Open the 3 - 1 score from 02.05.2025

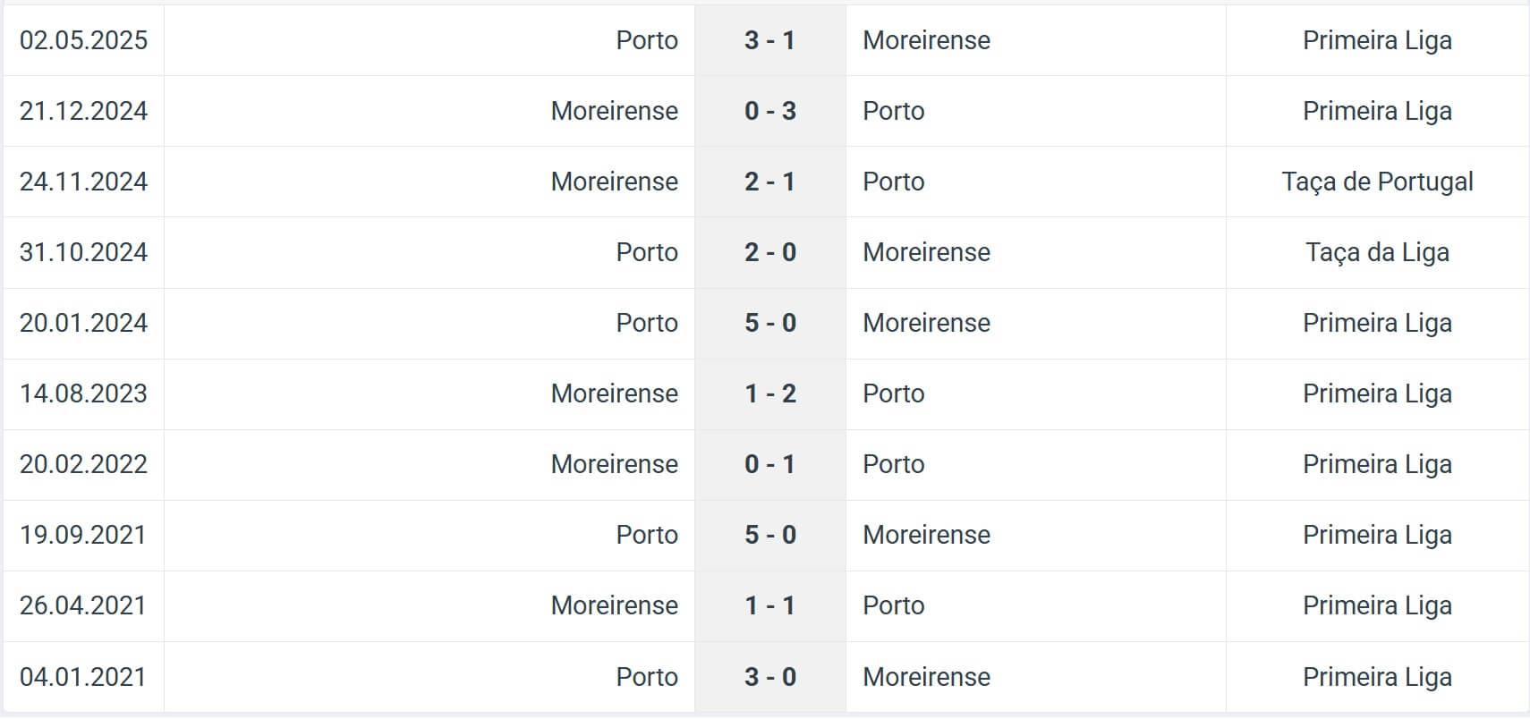point(769,40)
